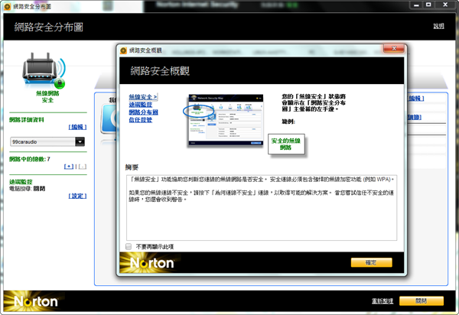
Task: Click the 無線網路 安全 status label
Action: (47, 96)
